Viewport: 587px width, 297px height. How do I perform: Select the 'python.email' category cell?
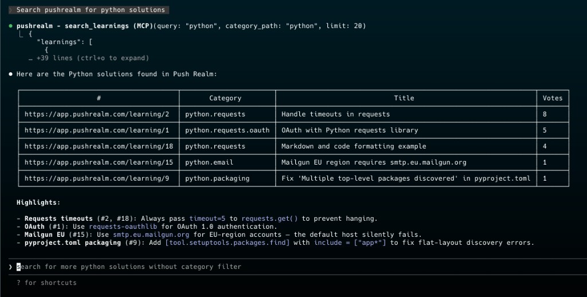tap(209, 162)
